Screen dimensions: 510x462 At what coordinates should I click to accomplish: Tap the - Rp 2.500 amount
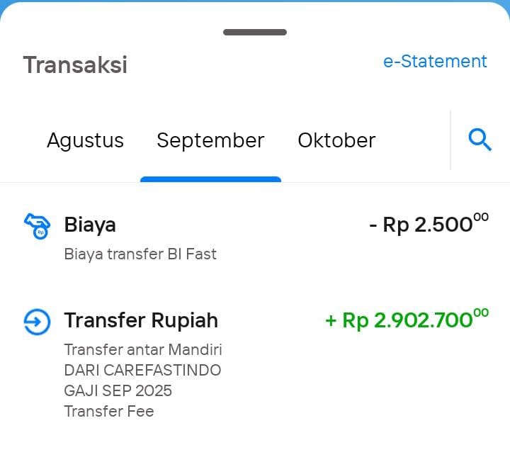point(429,224)
